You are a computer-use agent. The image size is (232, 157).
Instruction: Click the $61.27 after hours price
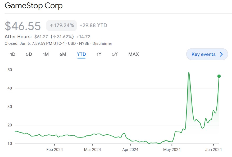(x=40, y=37)
